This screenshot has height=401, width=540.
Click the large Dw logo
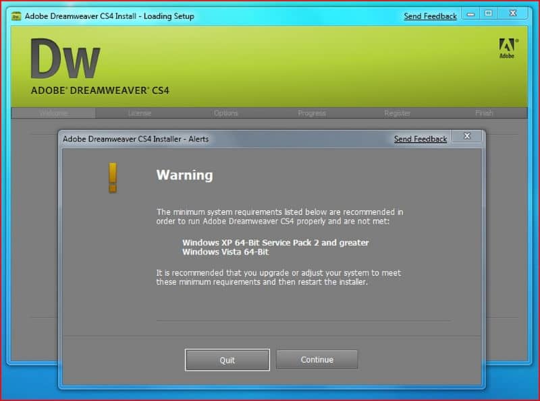65,59
